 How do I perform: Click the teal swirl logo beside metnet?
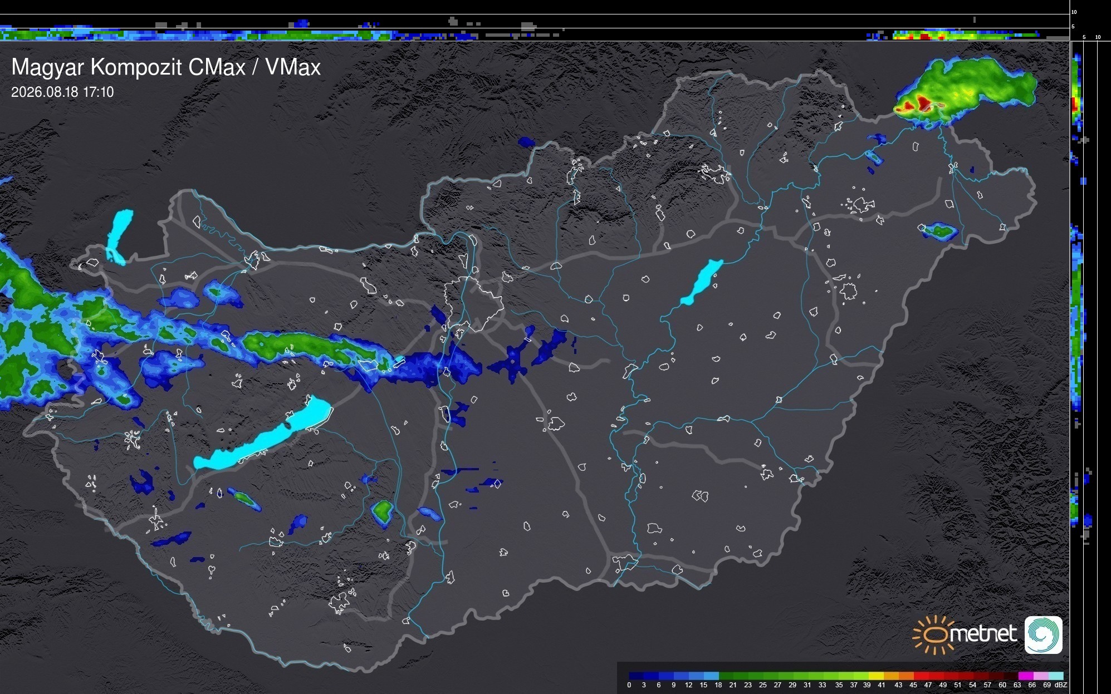[1044, 634]
